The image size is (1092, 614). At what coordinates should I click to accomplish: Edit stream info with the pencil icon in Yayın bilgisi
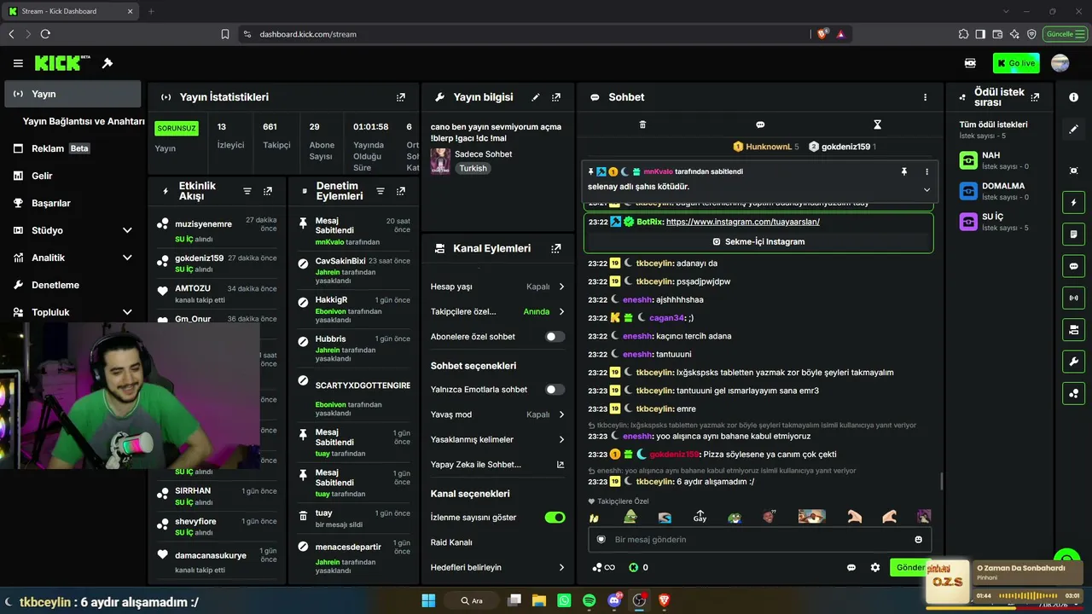coord(536,97)
